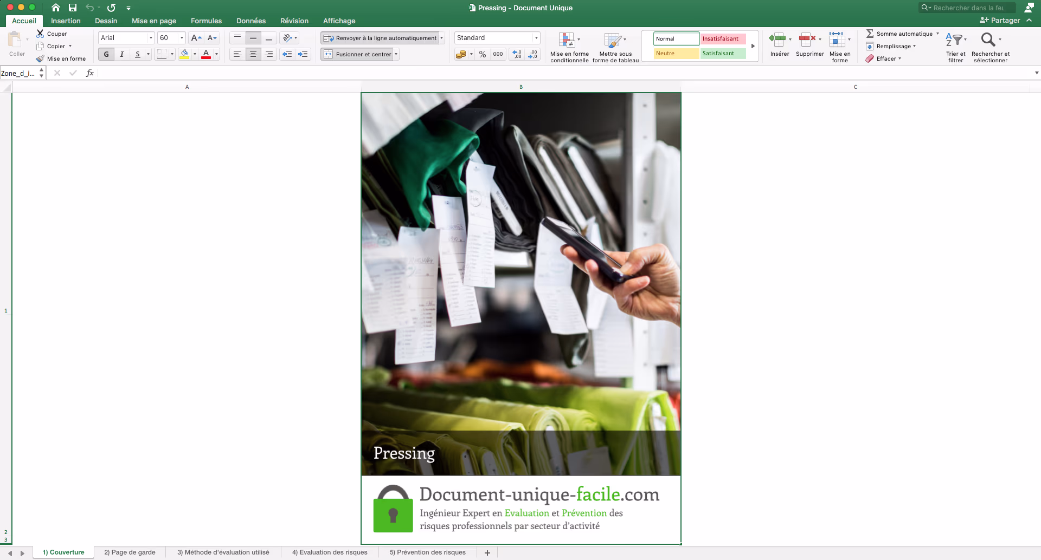Click the Partager button
Image resolution: width=1041 pixels, height=560 pixels.
click(x=1000, y=20)
